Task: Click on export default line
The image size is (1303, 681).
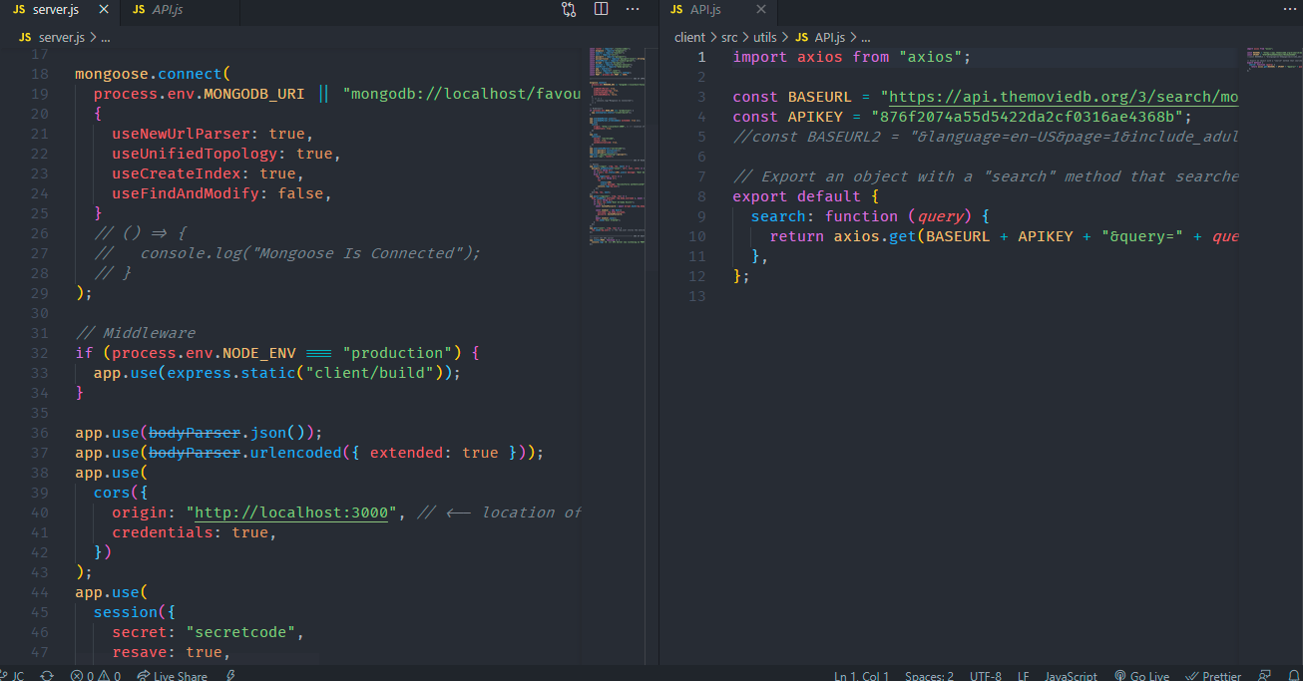Action: pyautogui.click(x=805, y=196)
